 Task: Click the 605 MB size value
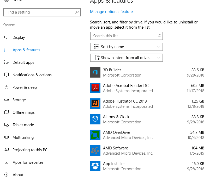[x=197, y=86]
